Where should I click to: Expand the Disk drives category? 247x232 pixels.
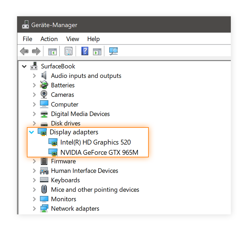click(34, 123)
